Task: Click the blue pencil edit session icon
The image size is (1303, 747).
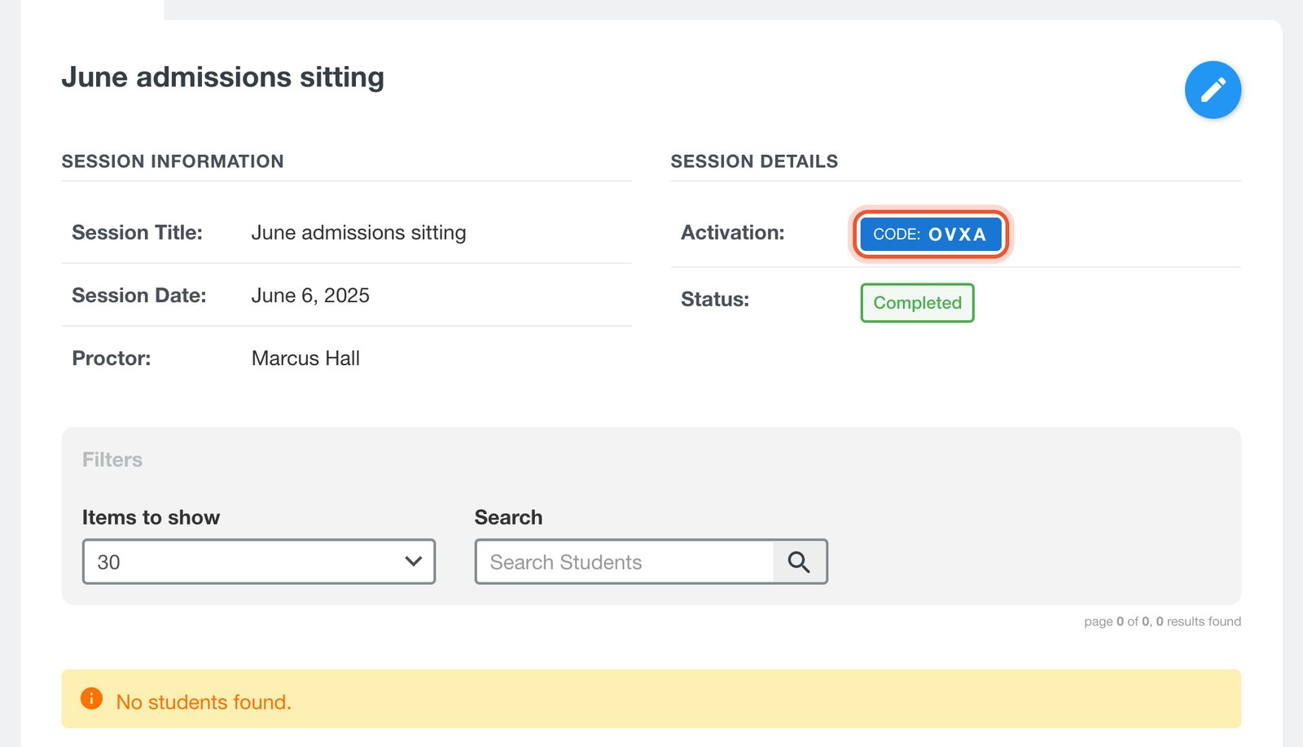Action: tap(1213, 90)
